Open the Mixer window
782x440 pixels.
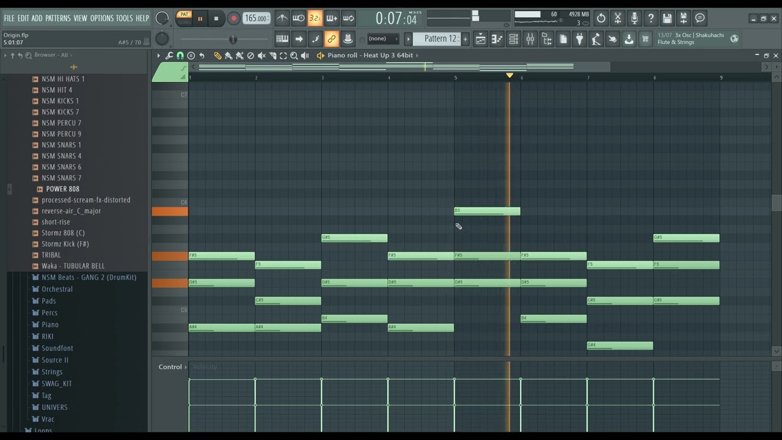pyautogui.click(x=530, y=39)
